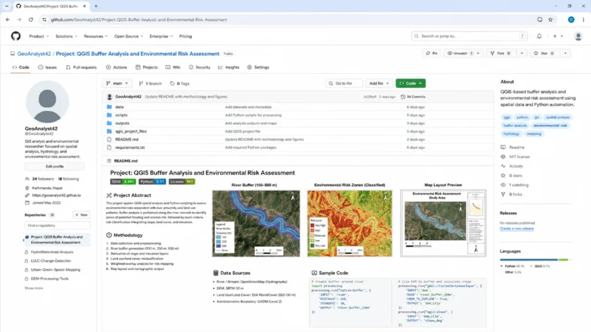Viewport: 591px width, 332px height.
Task: Switch to the Pull requests tab
Action: 81,67
